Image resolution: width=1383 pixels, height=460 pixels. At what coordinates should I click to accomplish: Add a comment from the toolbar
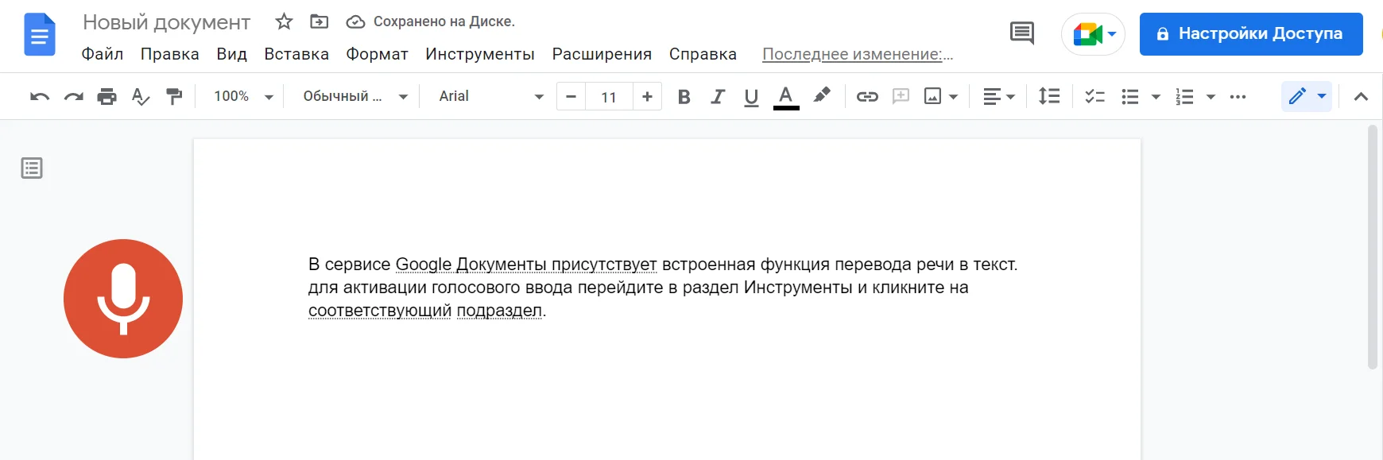tap(901, 97)
